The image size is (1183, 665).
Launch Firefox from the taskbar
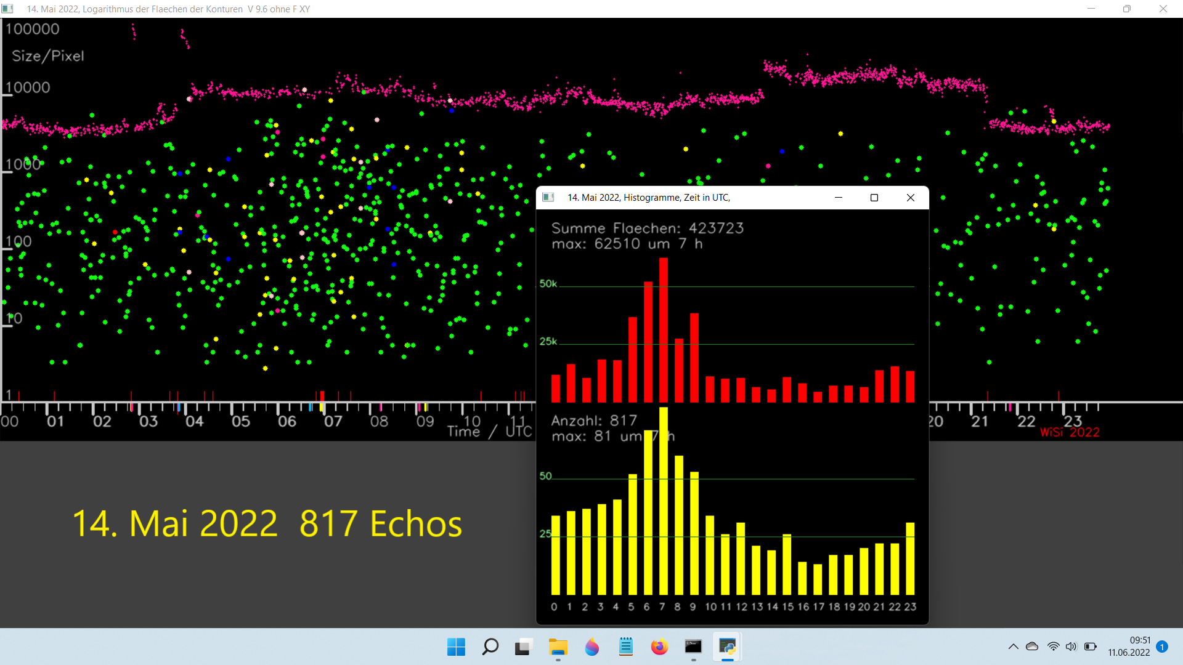click(x=659, y=647)
